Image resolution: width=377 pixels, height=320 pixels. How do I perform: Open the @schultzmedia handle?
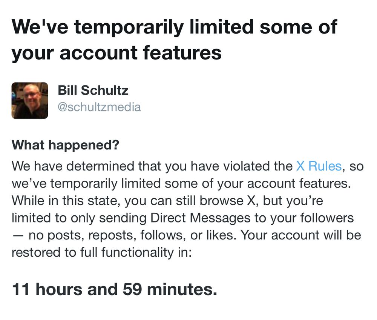(99, 107)
